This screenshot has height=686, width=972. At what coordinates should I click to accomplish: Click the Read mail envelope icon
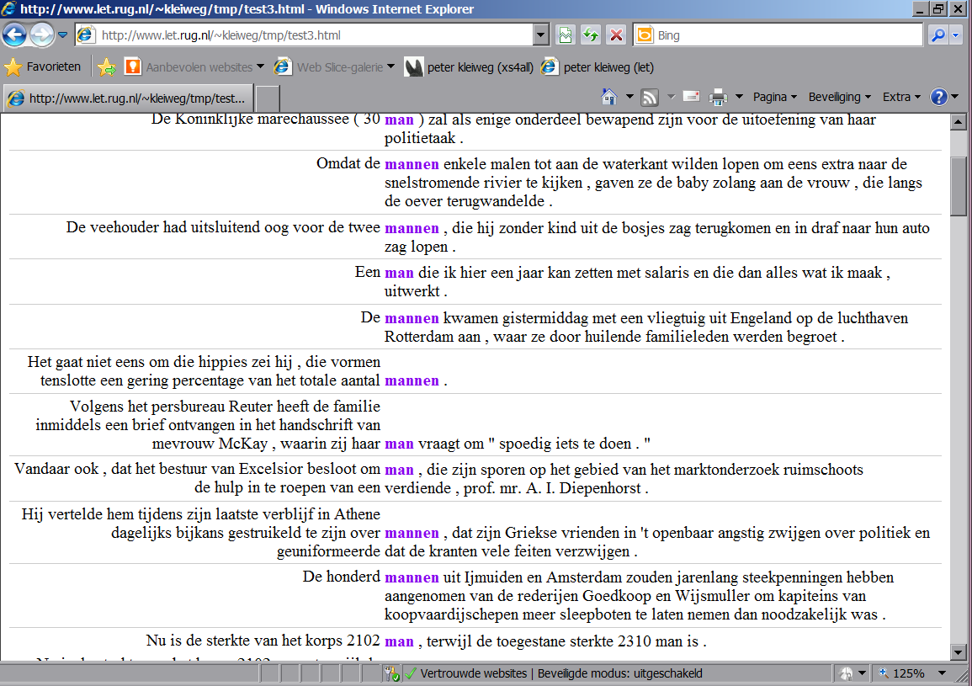pyautogui.click(x=691, y=96)
